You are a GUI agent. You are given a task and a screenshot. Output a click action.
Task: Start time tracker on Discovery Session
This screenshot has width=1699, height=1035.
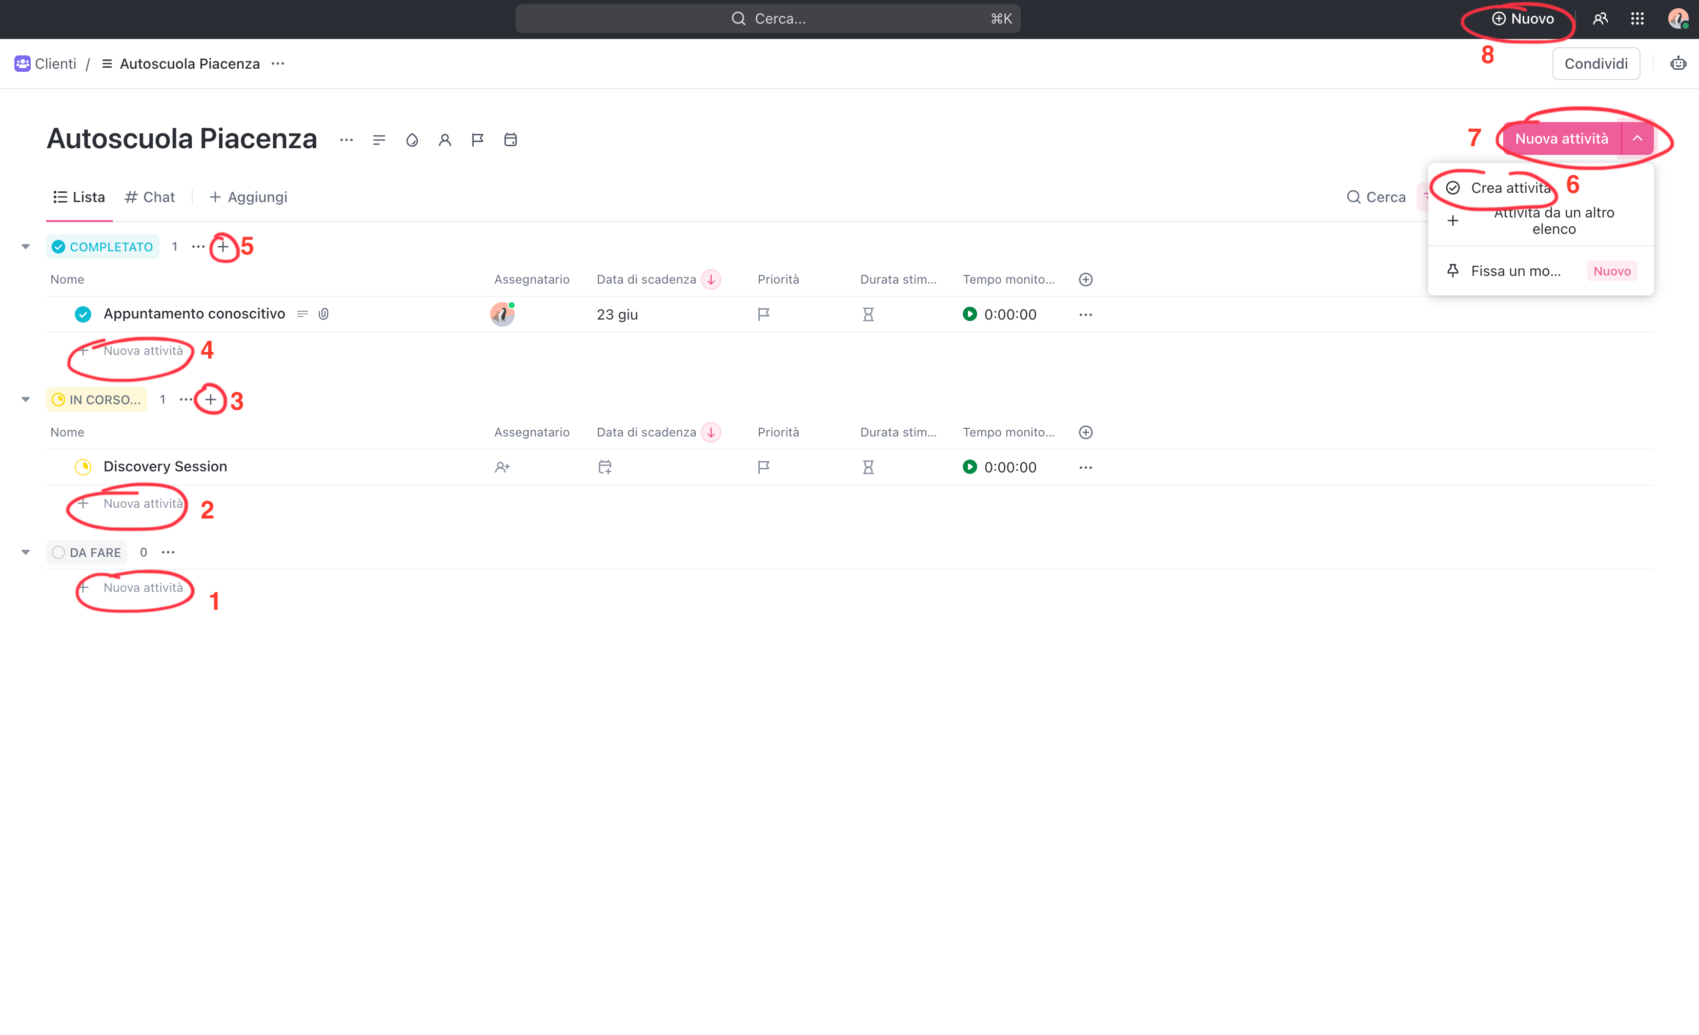(x=969, y=467)
